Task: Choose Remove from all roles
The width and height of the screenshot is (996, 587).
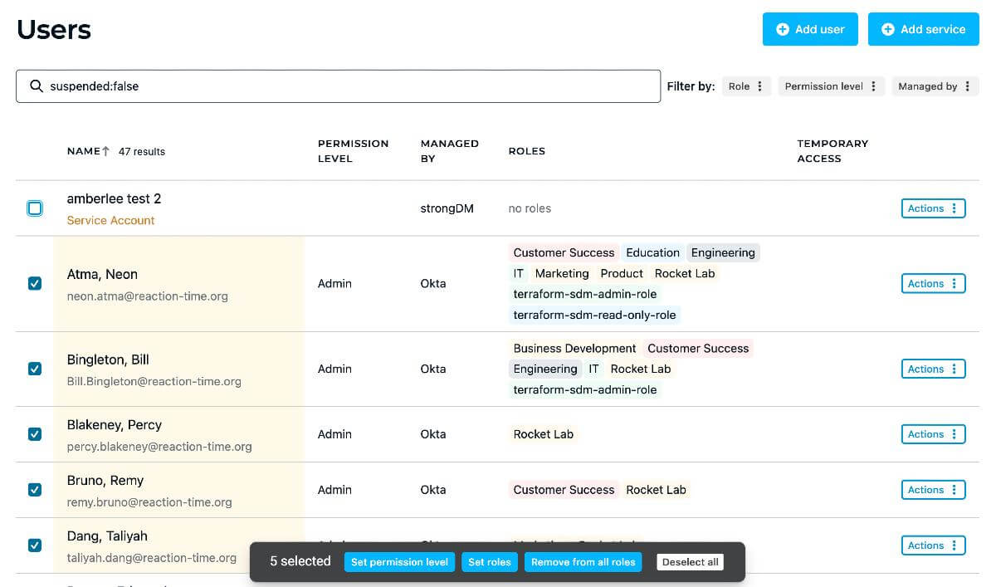Action: [583, 562]
